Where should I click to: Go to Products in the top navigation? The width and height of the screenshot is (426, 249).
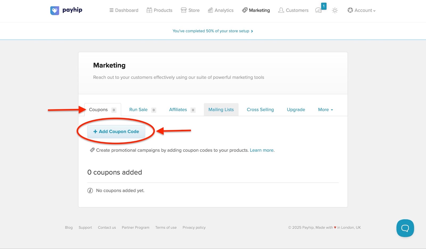(x=159, y=10)
